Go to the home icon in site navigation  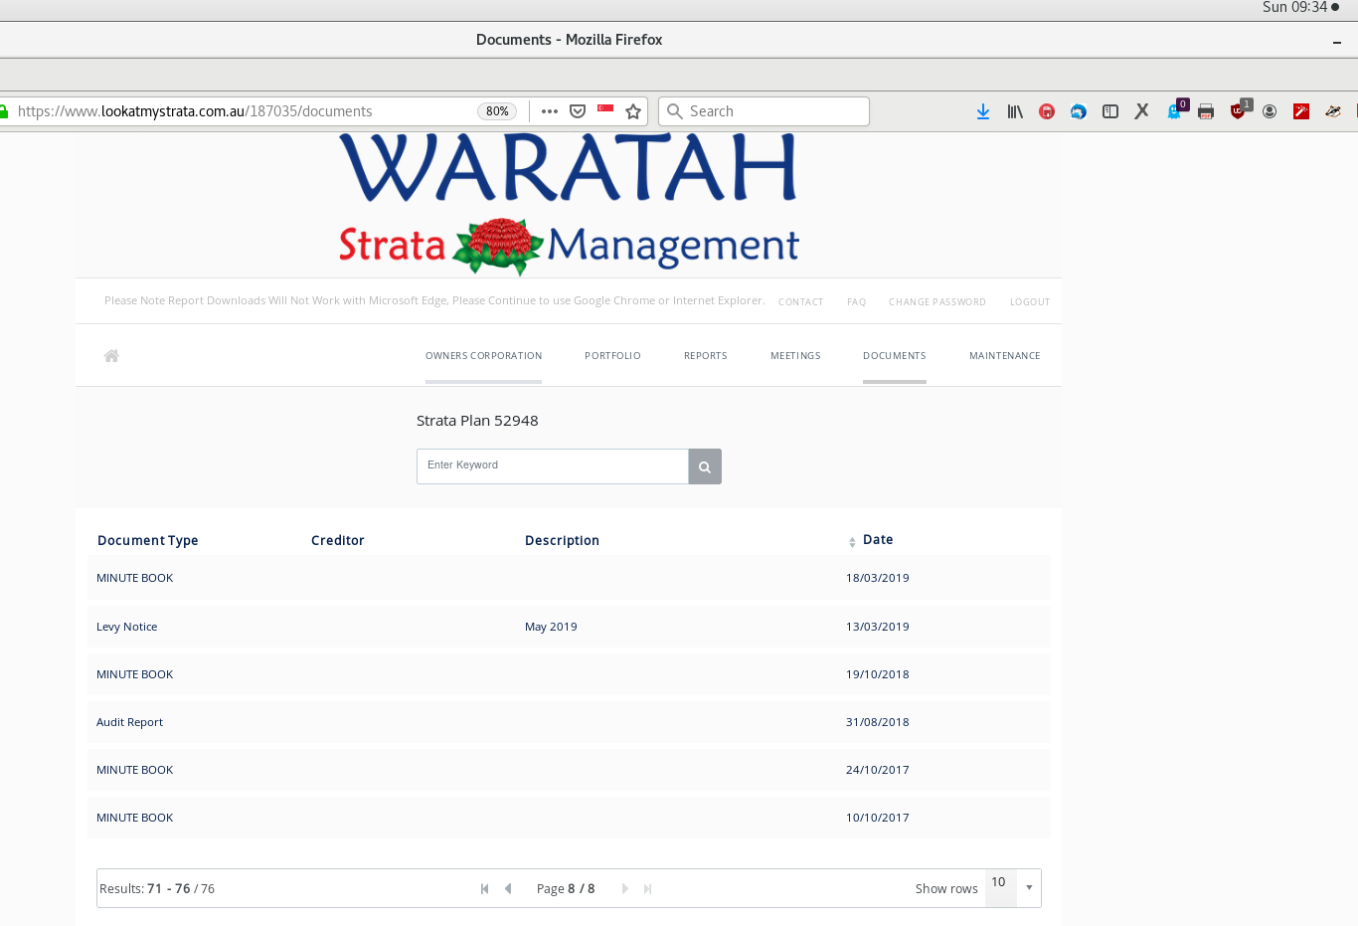click(x=111, y=355)
